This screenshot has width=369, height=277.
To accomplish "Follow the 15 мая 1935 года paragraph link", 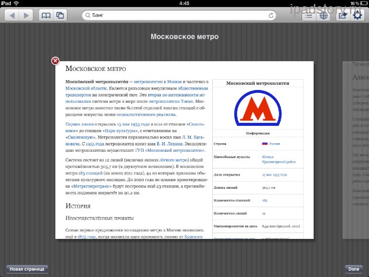I will click(133, 124).
